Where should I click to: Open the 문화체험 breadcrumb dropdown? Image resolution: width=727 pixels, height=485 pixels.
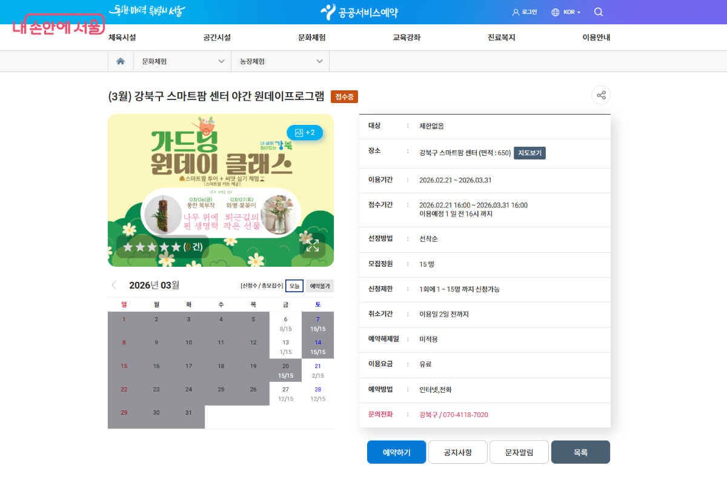tap(182, 61)
